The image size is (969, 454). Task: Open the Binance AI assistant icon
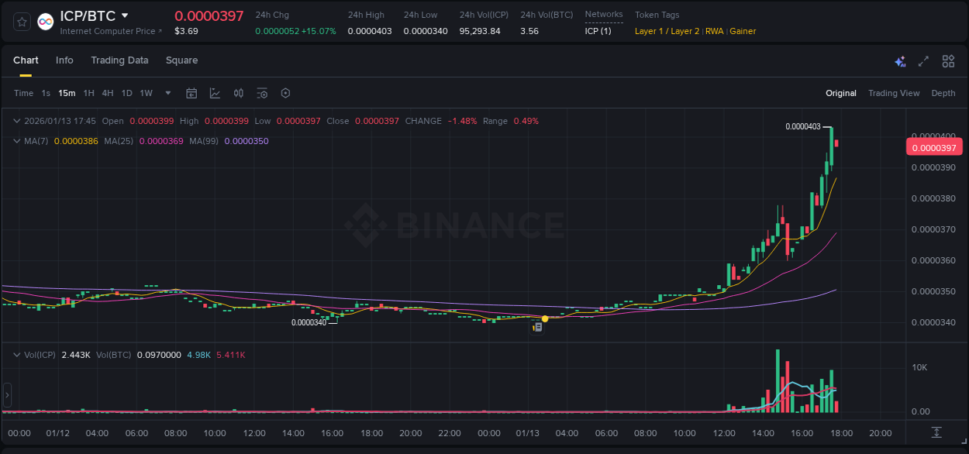(900, 60)
